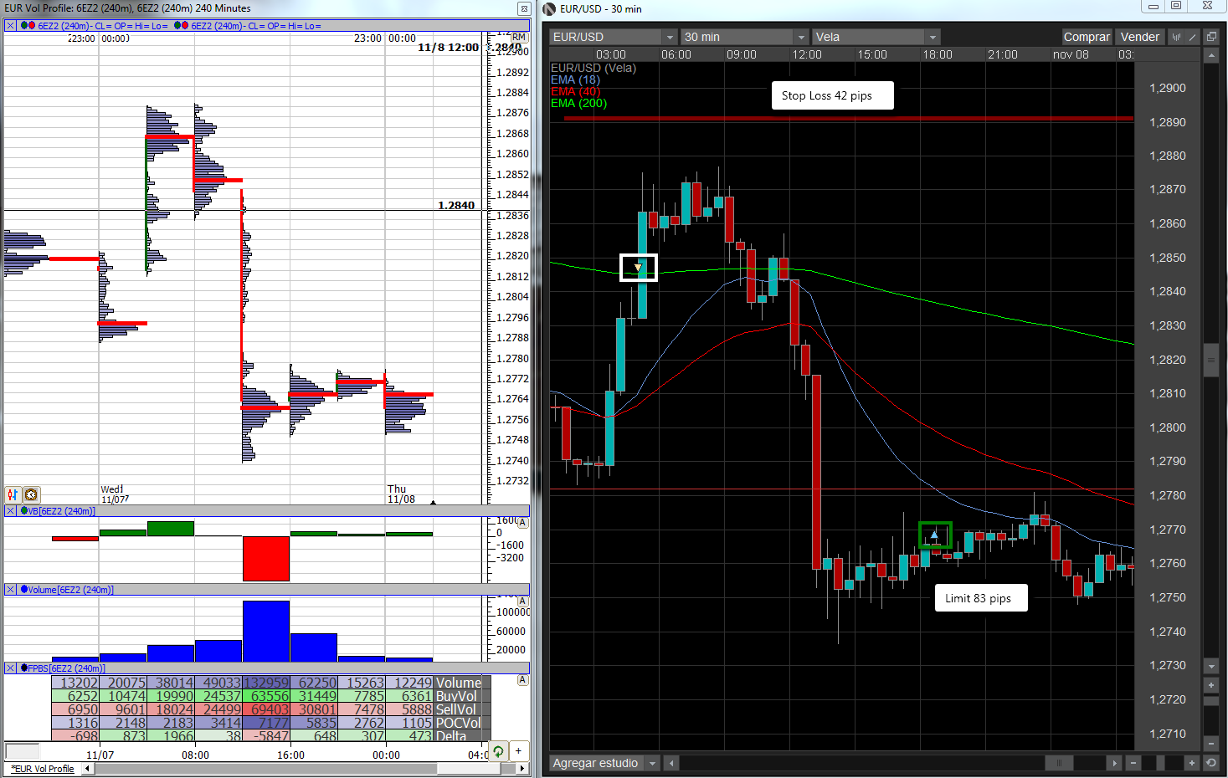Screen dimensions: 1228x778
Task: Click the green refresh icon in Vol Profile
Action: coord(499,751)
